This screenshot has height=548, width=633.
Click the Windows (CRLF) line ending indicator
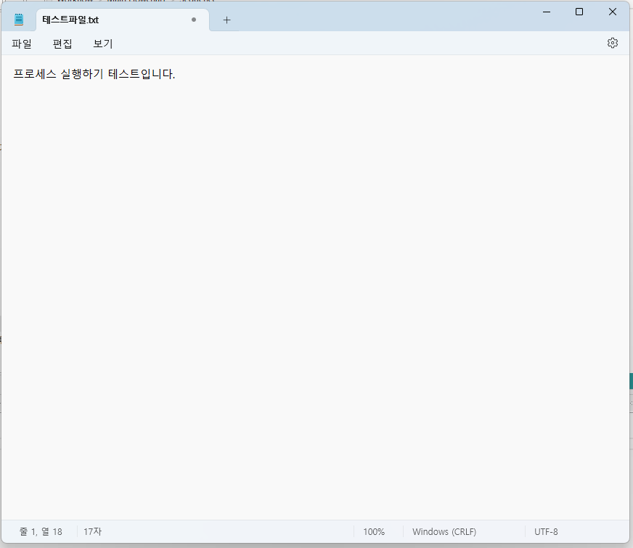pos(444,532)
